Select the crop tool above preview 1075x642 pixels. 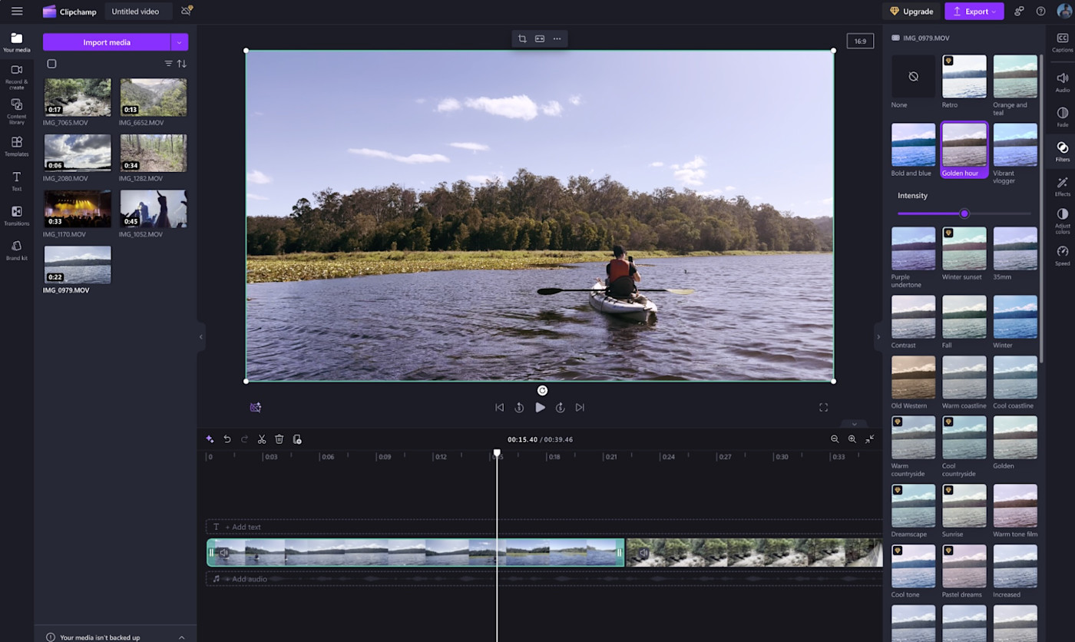(x=522, y=38)
